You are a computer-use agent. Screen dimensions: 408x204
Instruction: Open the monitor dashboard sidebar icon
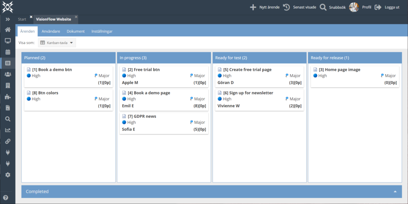click(8, 41)
